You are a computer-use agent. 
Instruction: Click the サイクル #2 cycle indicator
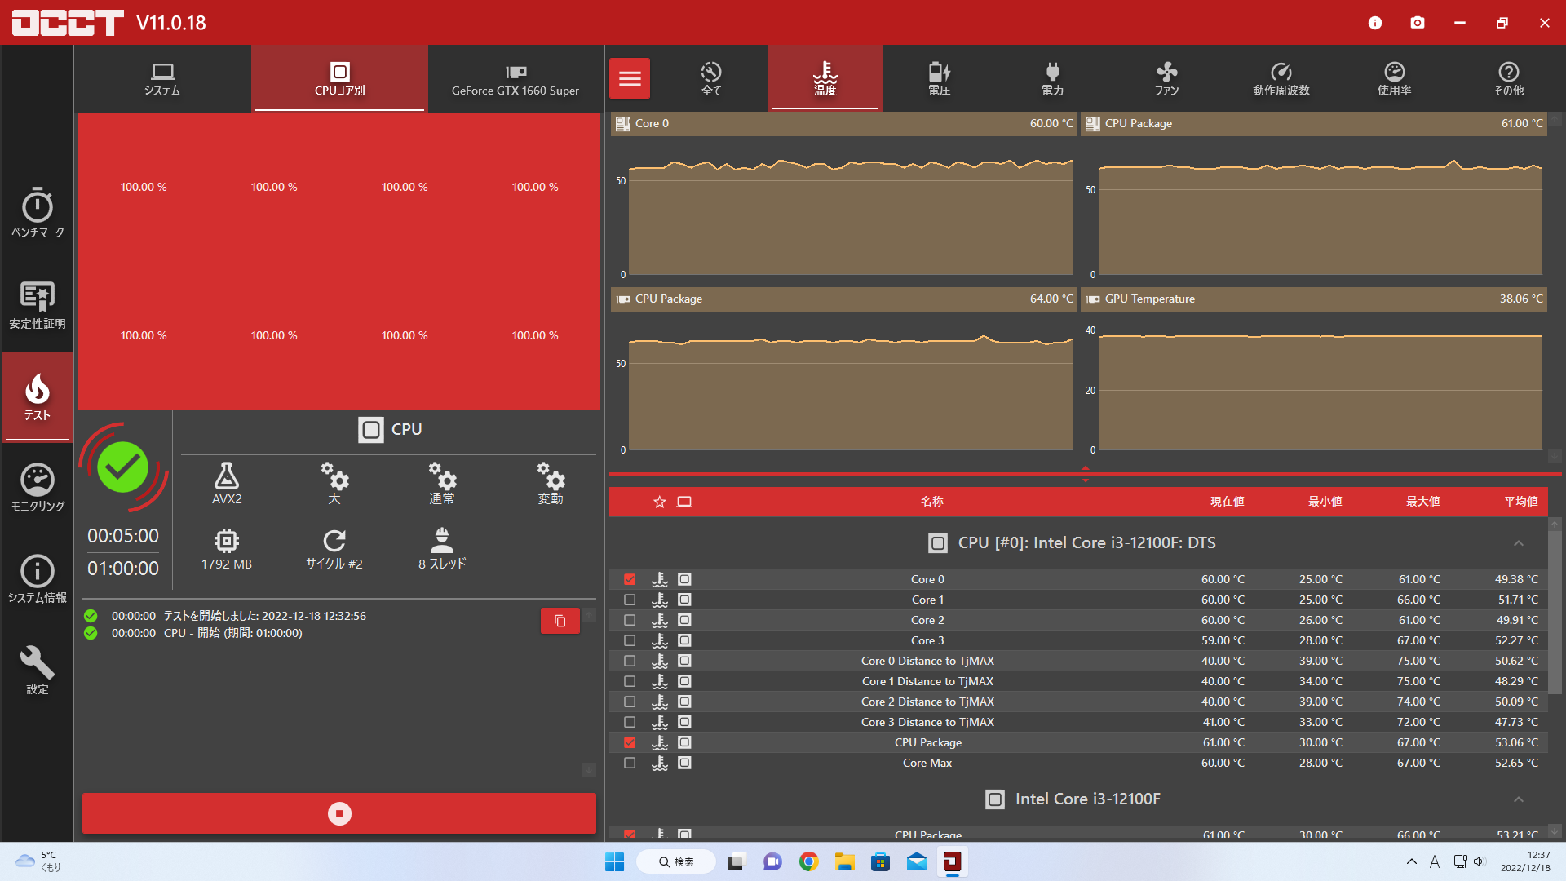point(334,549)
